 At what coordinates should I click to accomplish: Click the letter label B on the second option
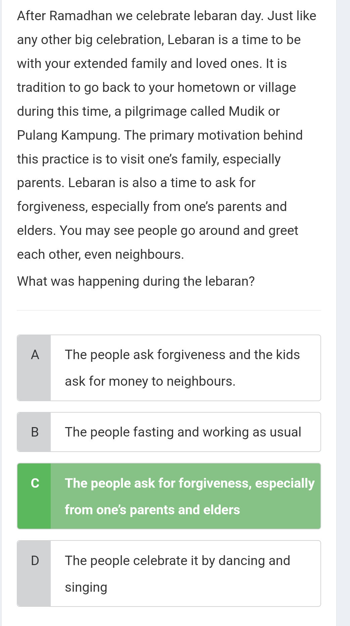(35, 432)
